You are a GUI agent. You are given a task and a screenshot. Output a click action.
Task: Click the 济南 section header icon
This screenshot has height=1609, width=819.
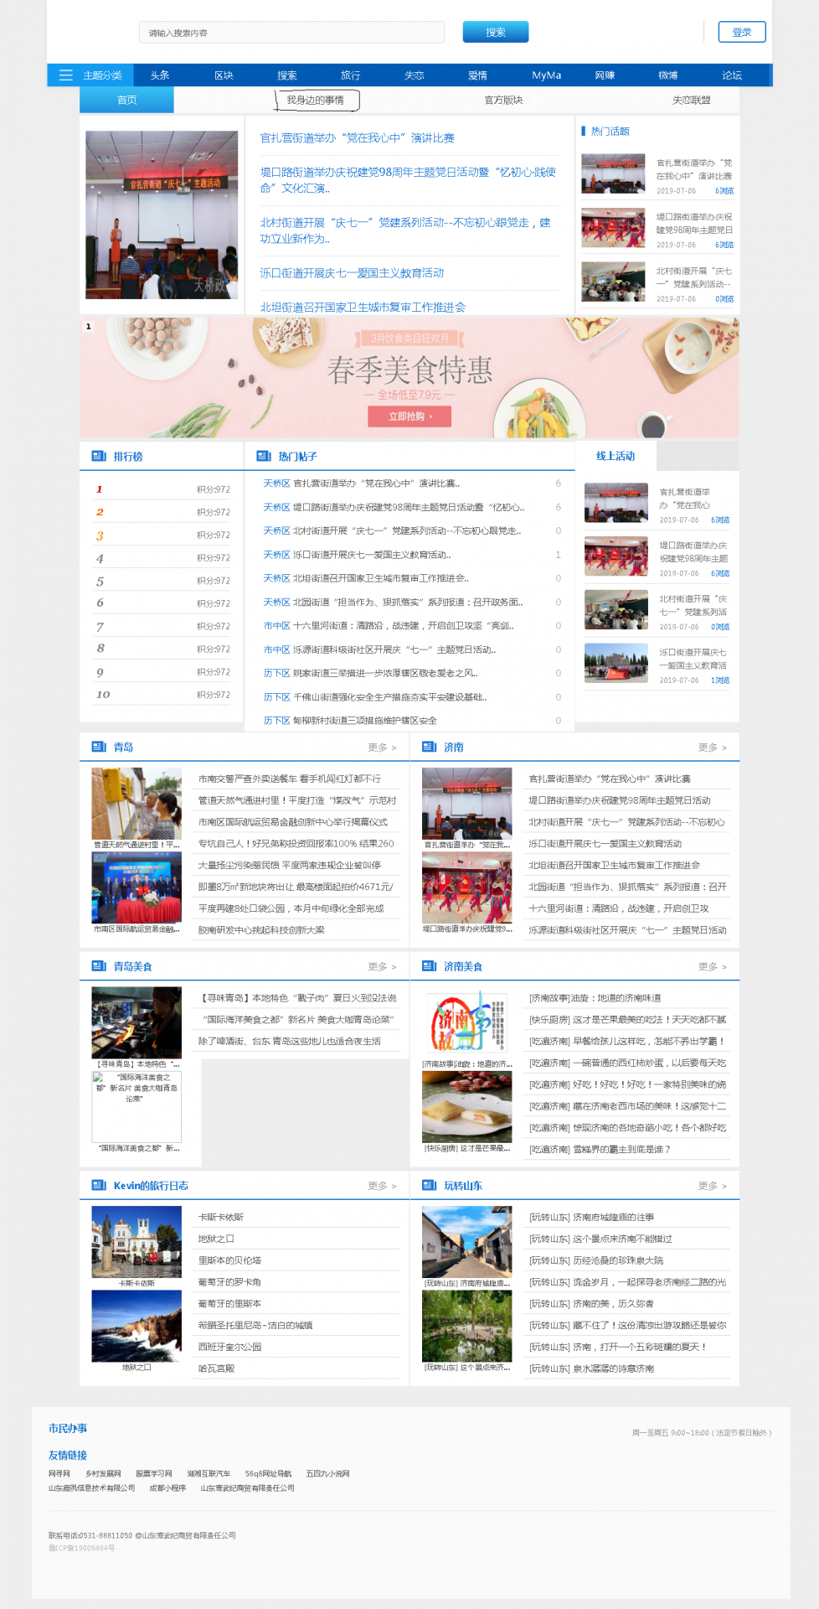point(430,747)
